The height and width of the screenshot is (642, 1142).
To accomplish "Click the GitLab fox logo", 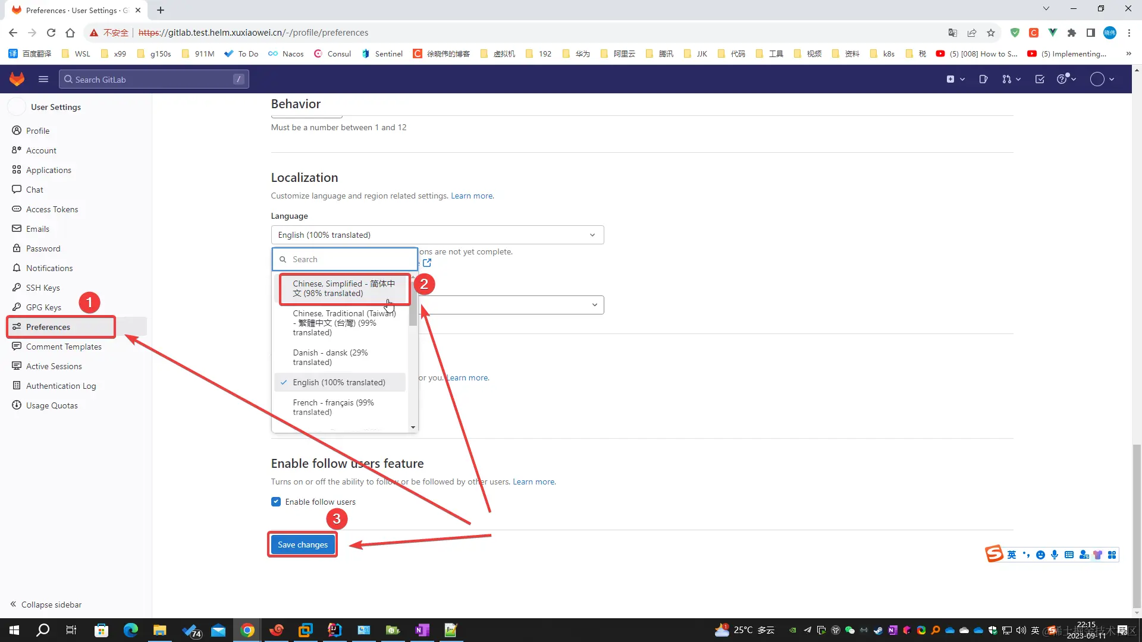I will pyautogui.click(x=17, y=79).
